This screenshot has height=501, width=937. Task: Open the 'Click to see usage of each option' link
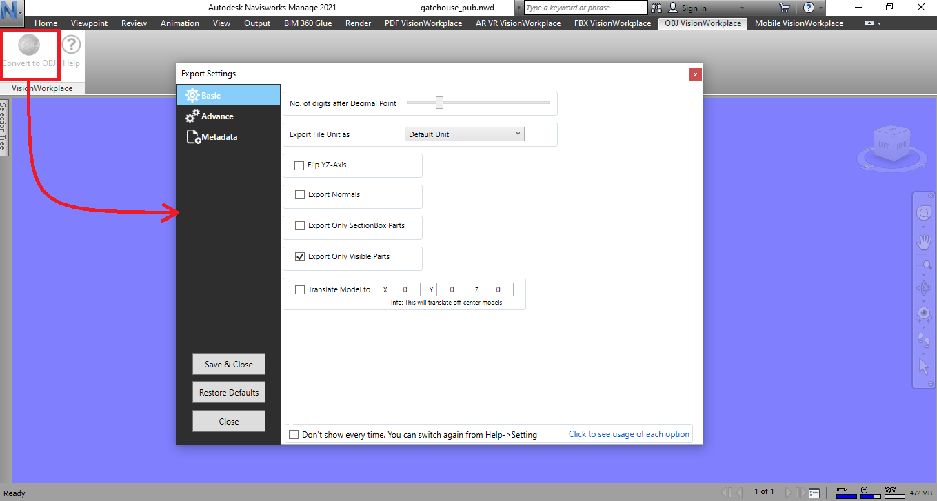coord(629,434)
